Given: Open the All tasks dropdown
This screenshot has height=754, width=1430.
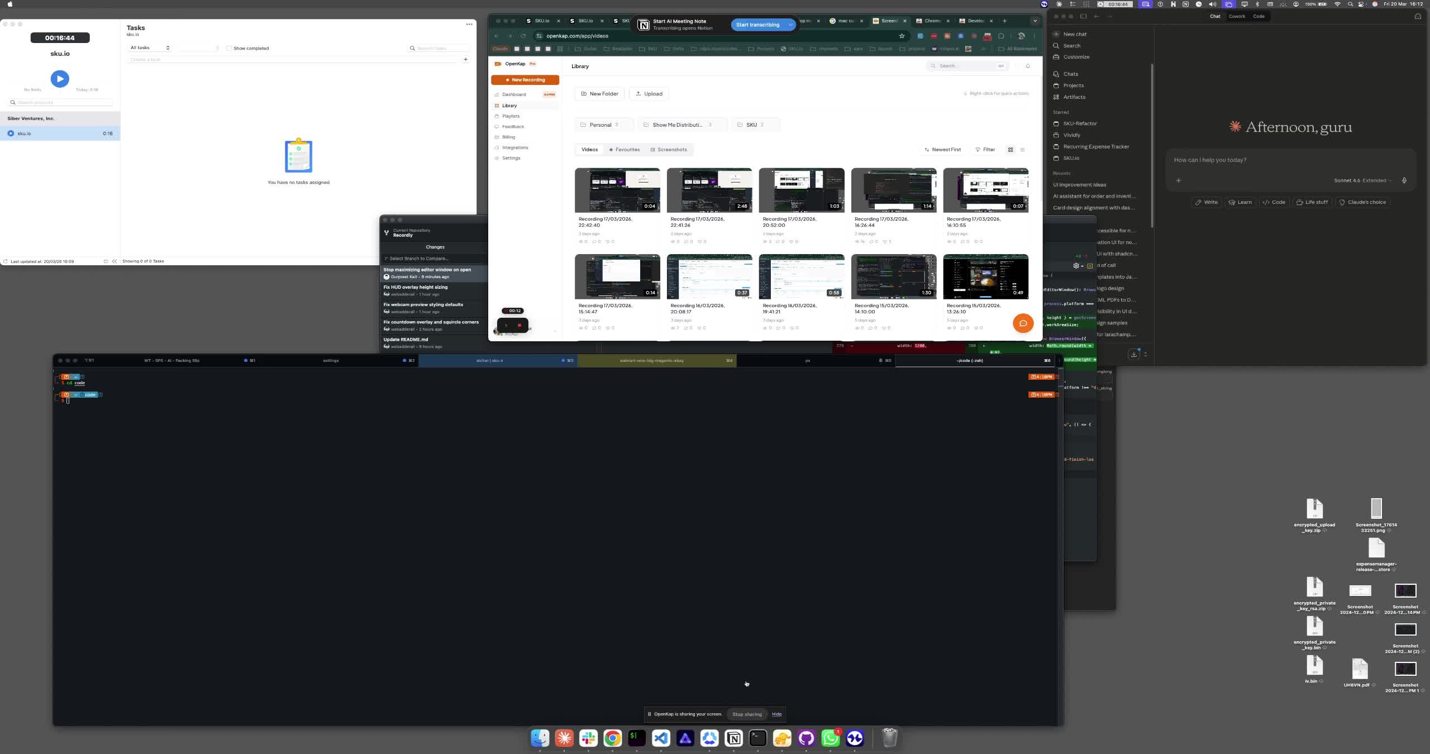Looking at the screenshot, I should point(150,48).
